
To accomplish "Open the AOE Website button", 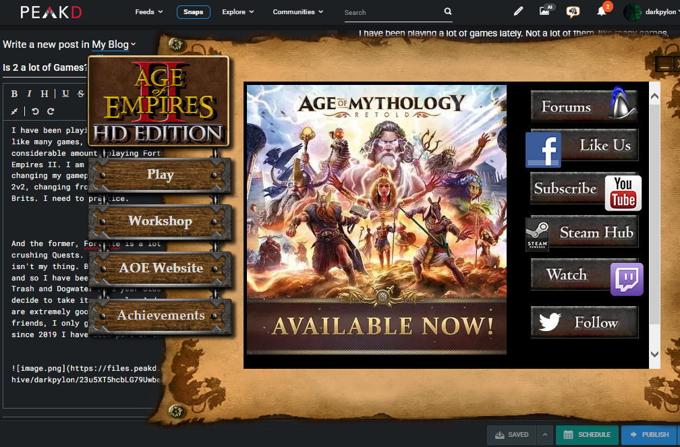I will coord(161,268).
